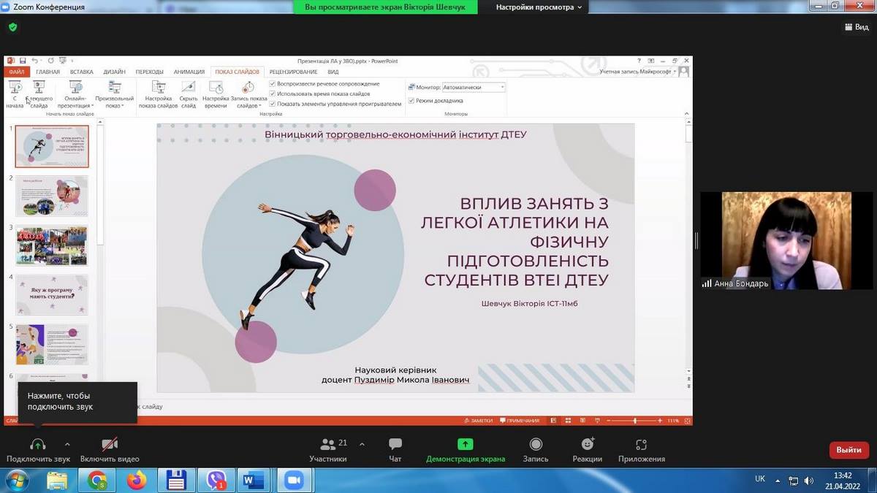Open the Приложения apps icon
The width and height of the screenshot is (877, 493).
[641, 445]
